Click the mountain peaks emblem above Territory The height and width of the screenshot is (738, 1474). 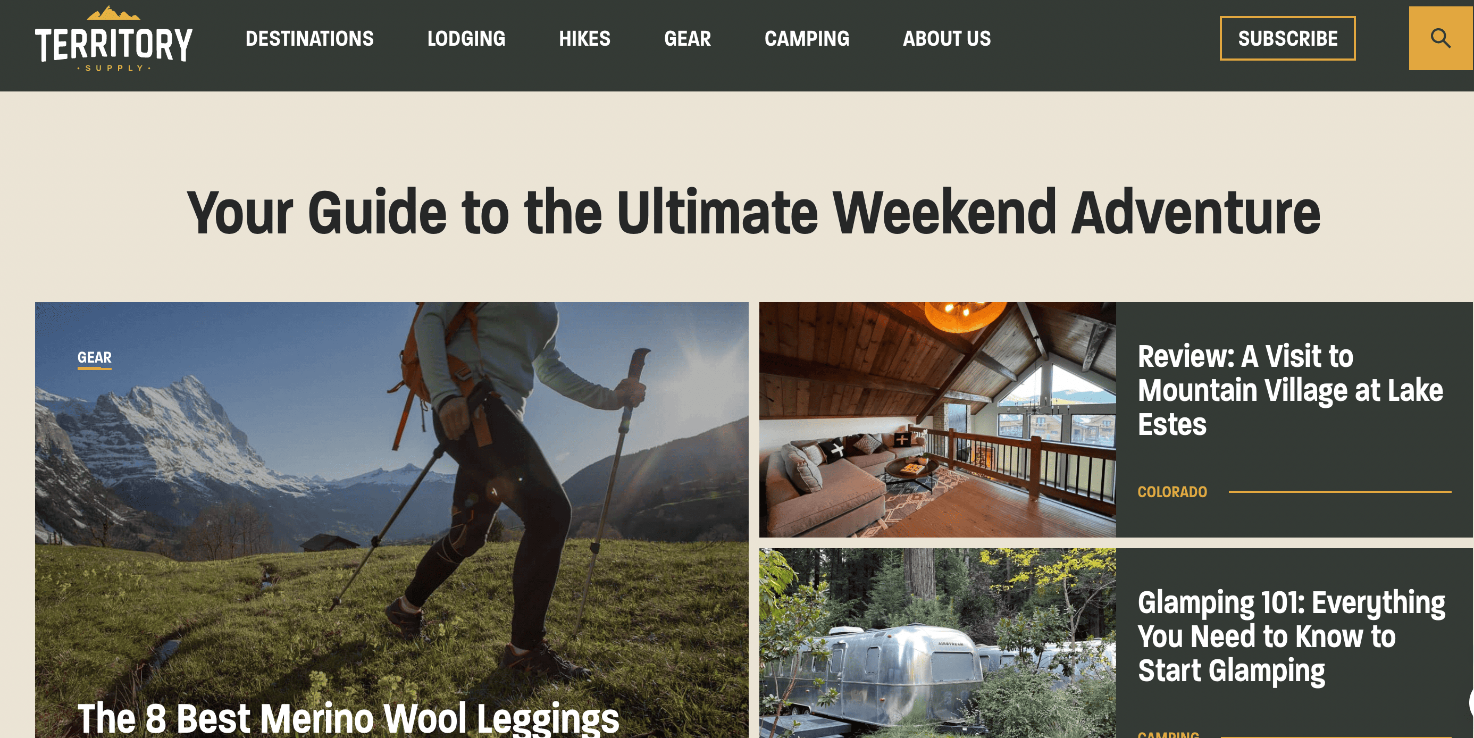[x=113, y=13]
